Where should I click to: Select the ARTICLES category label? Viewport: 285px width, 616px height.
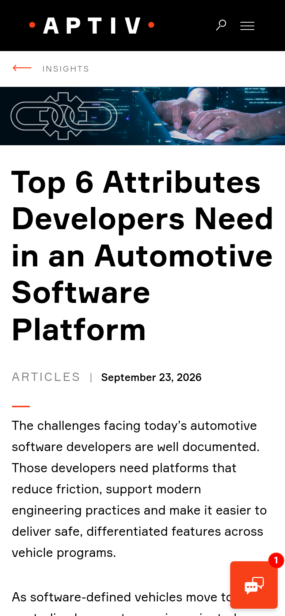(46, 377)
